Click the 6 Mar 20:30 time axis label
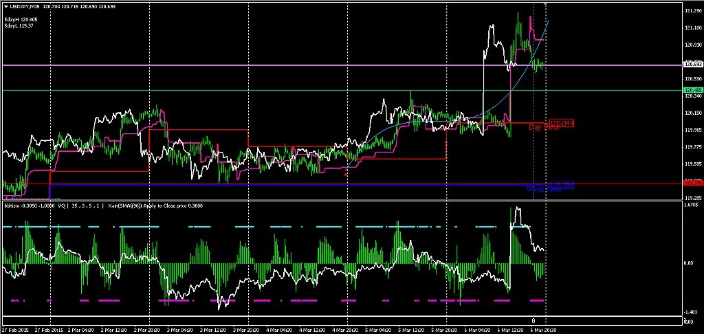Image resolution: width=704 pixels, height=334 pixels. tap(544, 330)
